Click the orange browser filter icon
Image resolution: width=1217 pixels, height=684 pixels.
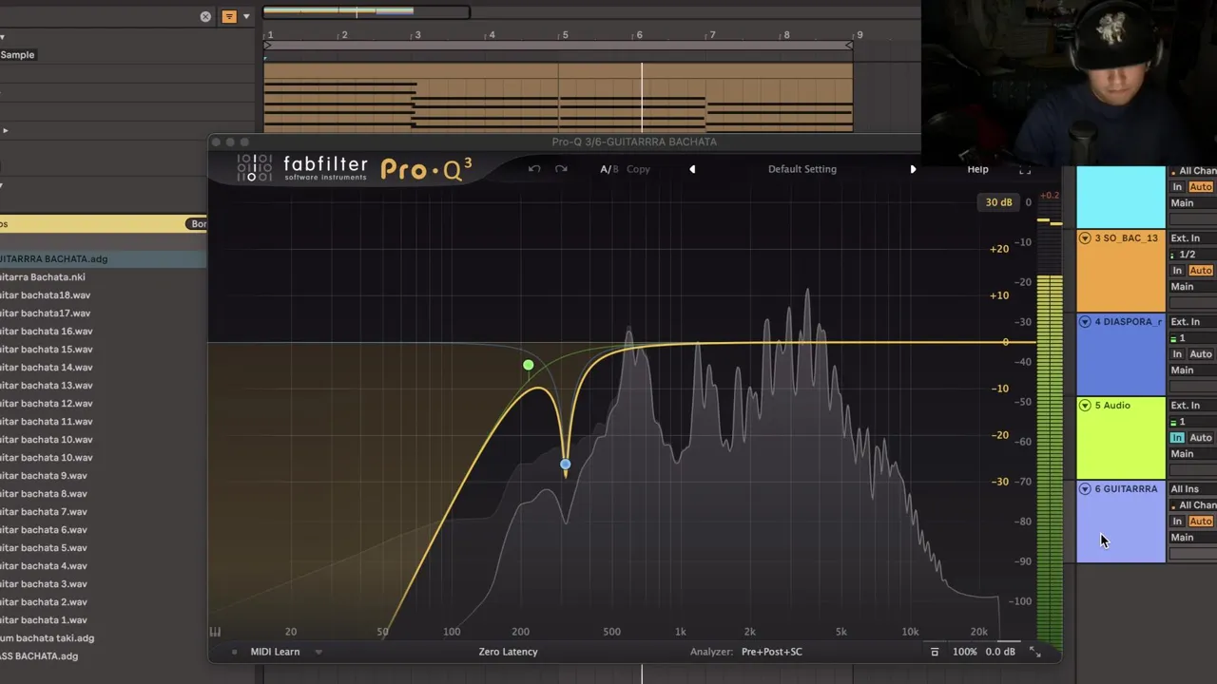click(229, 16)
